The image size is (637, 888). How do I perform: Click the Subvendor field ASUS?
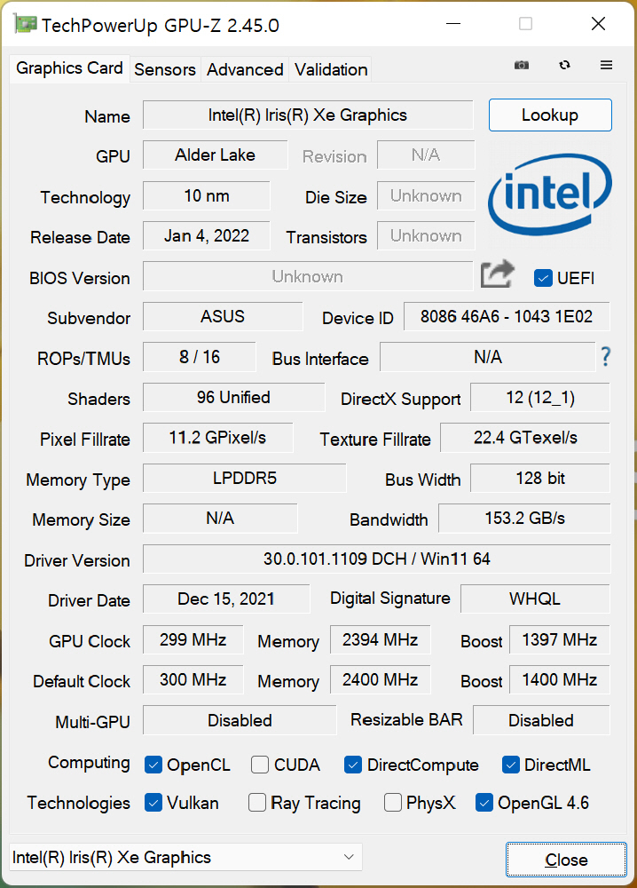click(x=223, y=316)
